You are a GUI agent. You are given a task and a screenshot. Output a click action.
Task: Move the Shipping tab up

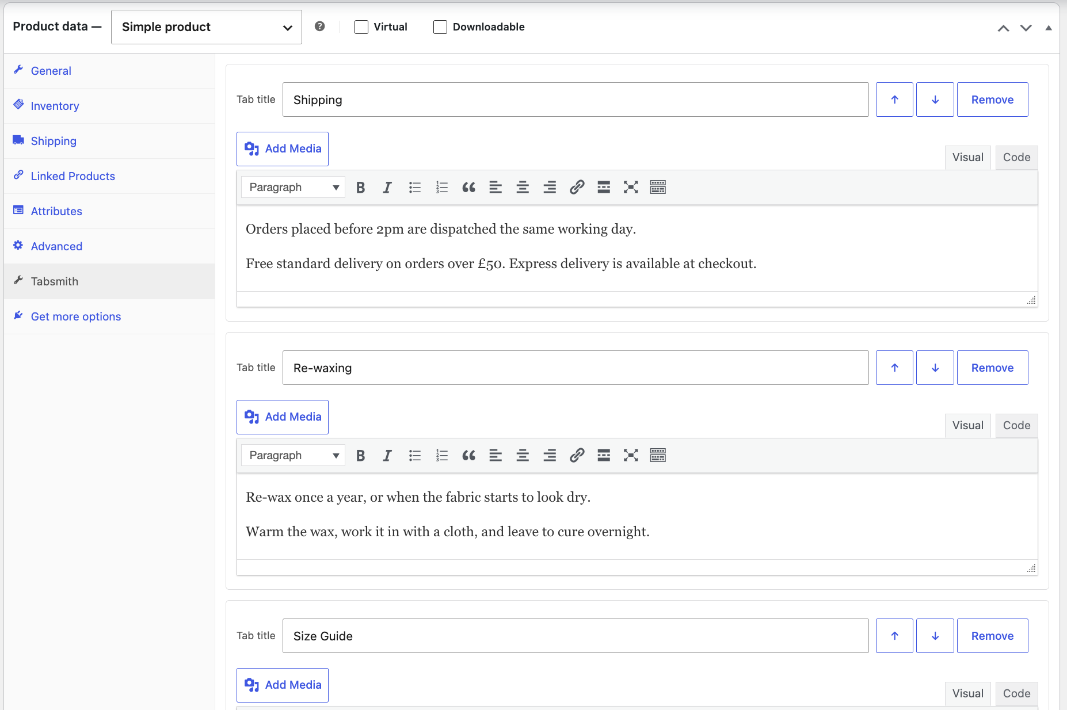894,100
